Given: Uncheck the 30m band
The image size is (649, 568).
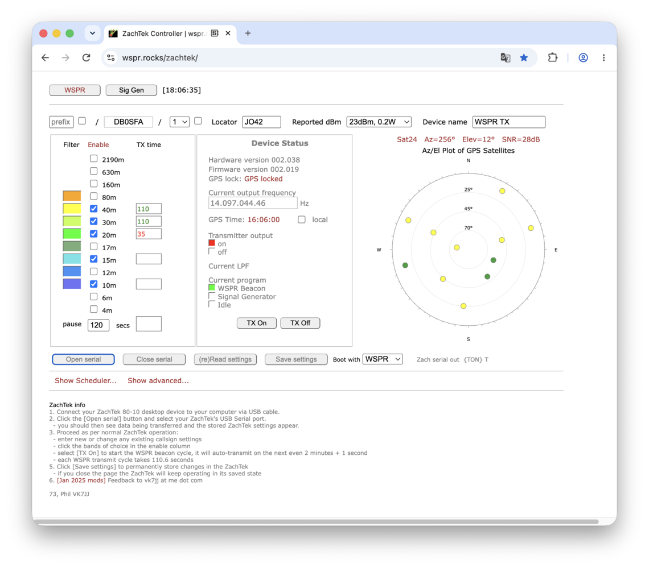Looking at the screenshot, I should coord(93,222).
